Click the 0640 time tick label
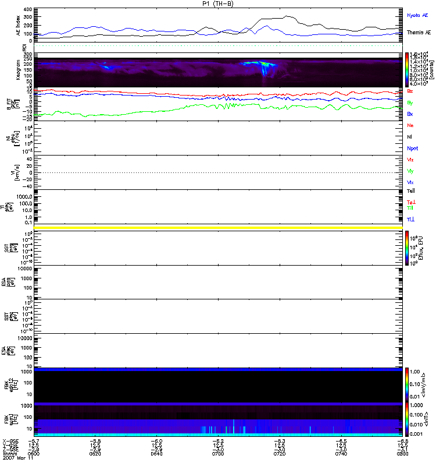The image size is (436, 466). pos(156,454)
